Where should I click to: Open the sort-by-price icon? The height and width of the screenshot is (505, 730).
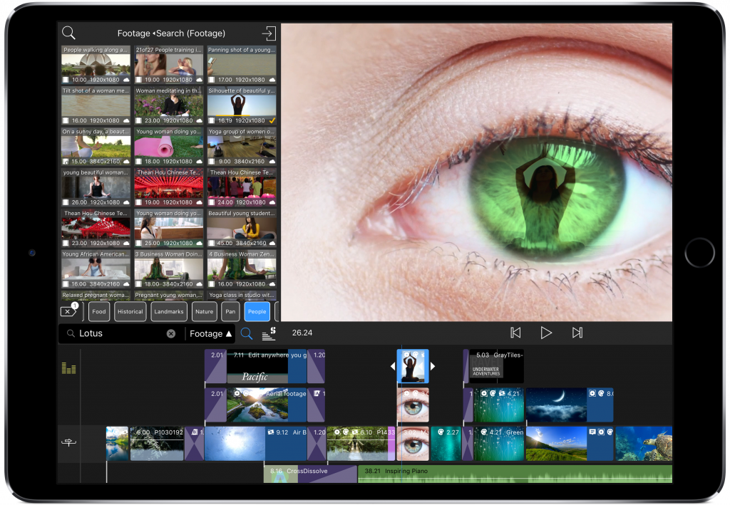click(x=269, y=333)
